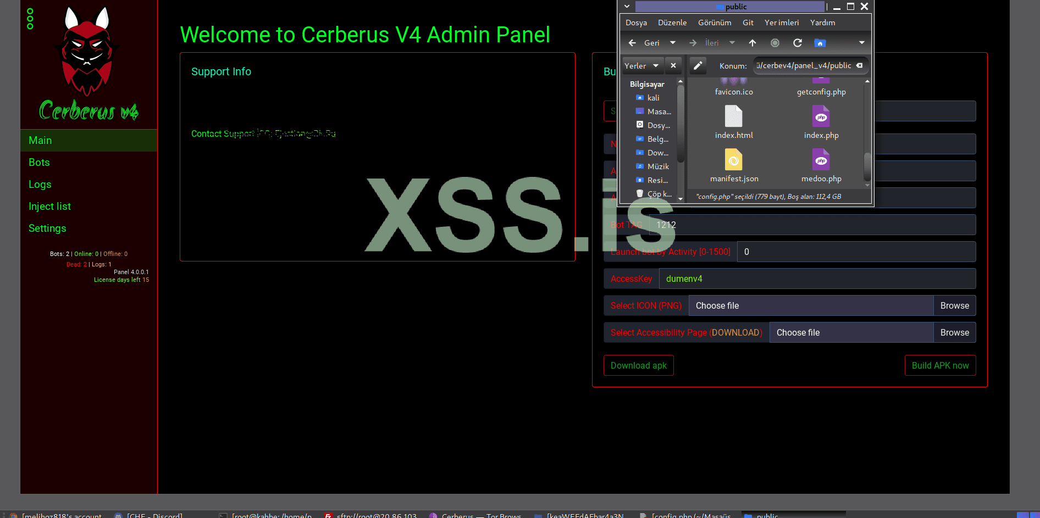Switch to config.php editor taskbar item
Viewport: 1040px width, 518px height.
click(685, 515)
